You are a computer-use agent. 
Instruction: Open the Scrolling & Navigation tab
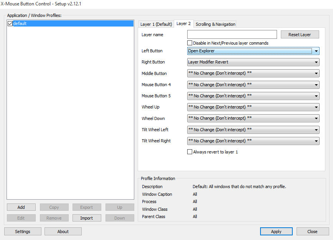[x=215, y=24]
